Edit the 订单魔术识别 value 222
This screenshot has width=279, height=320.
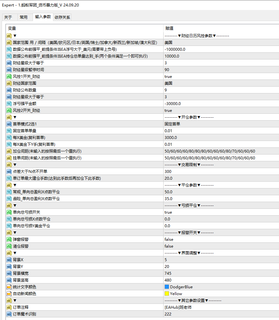pos(168,314)
